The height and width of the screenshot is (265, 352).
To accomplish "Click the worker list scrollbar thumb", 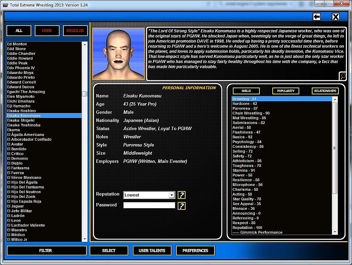I will pos(85,94).
